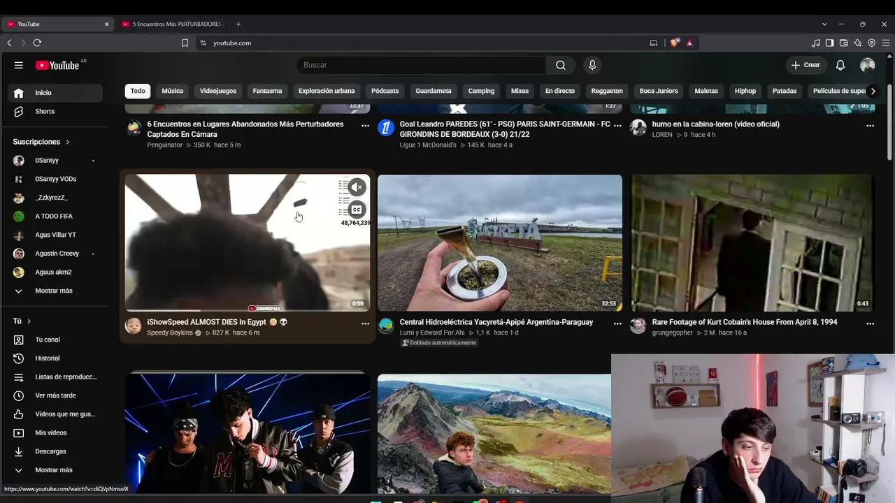Focus the youtube.com address bar
This screenshot has height=503, width=895.
pos(420,43)
